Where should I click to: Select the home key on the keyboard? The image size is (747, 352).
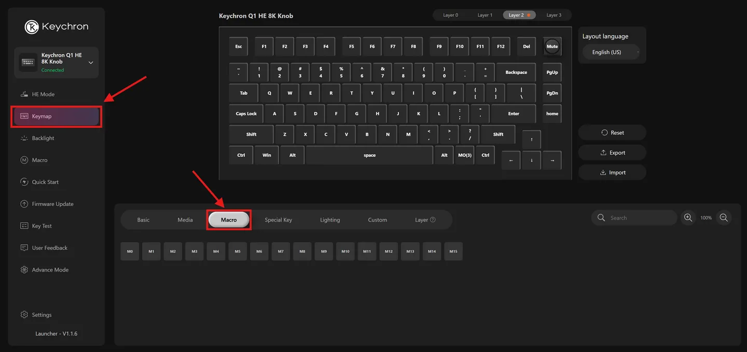tap(552, 114)
